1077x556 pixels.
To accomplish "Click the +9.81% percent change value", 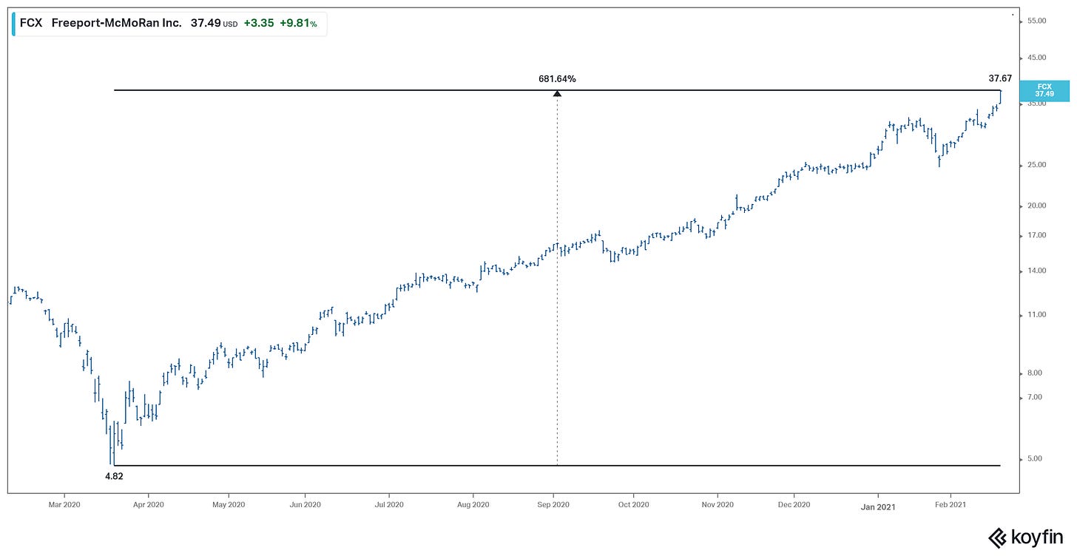I will pyautogui.click(x=298, y=24).
